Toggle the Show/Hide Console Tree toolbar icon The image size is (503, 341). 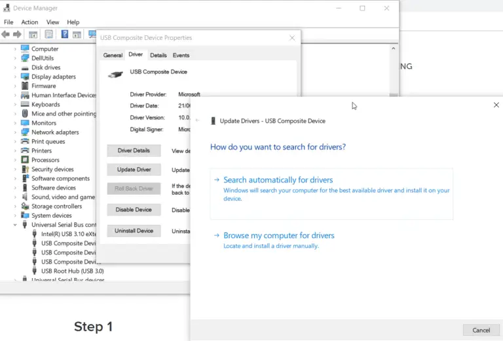(33, 34)
